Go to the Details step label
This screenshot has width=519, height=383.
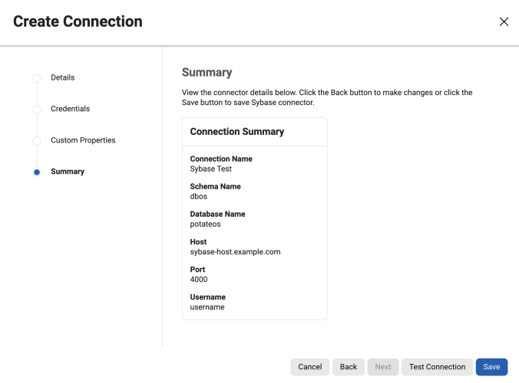click(x=62, y=77)
